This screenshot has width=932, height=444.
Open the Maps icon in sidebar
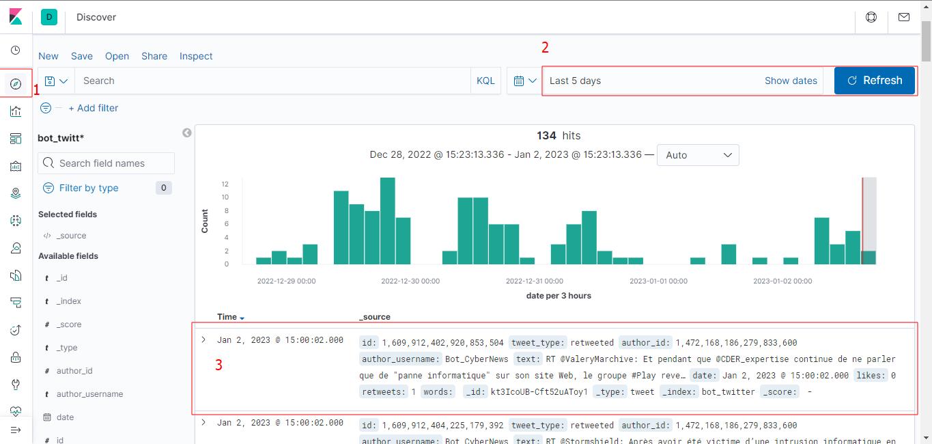[16, 193]
